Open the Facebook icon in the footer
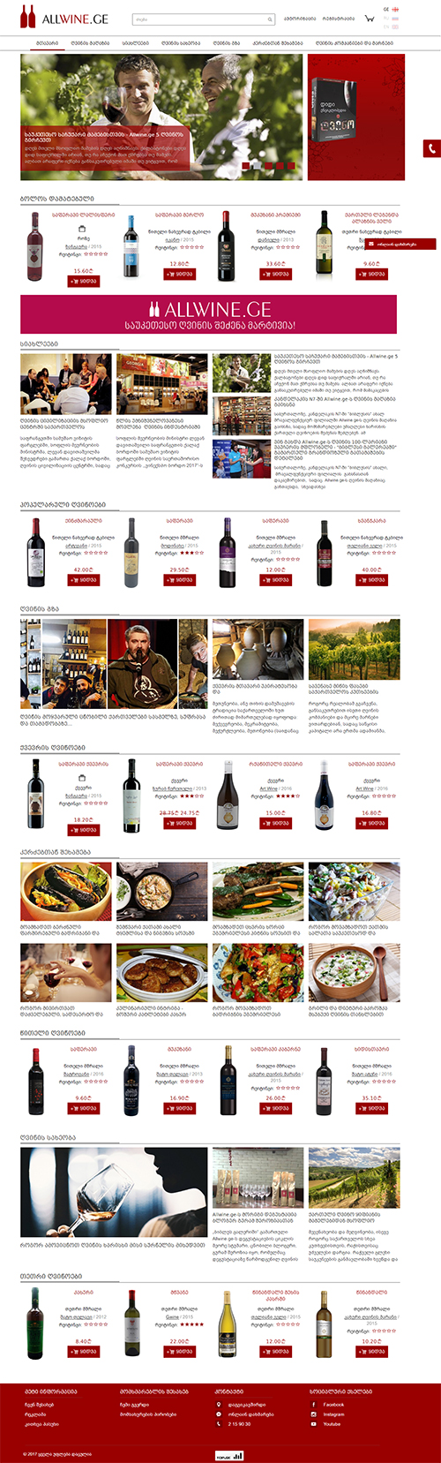Viewport: 441px width, 1463px height. point(314,1404)
